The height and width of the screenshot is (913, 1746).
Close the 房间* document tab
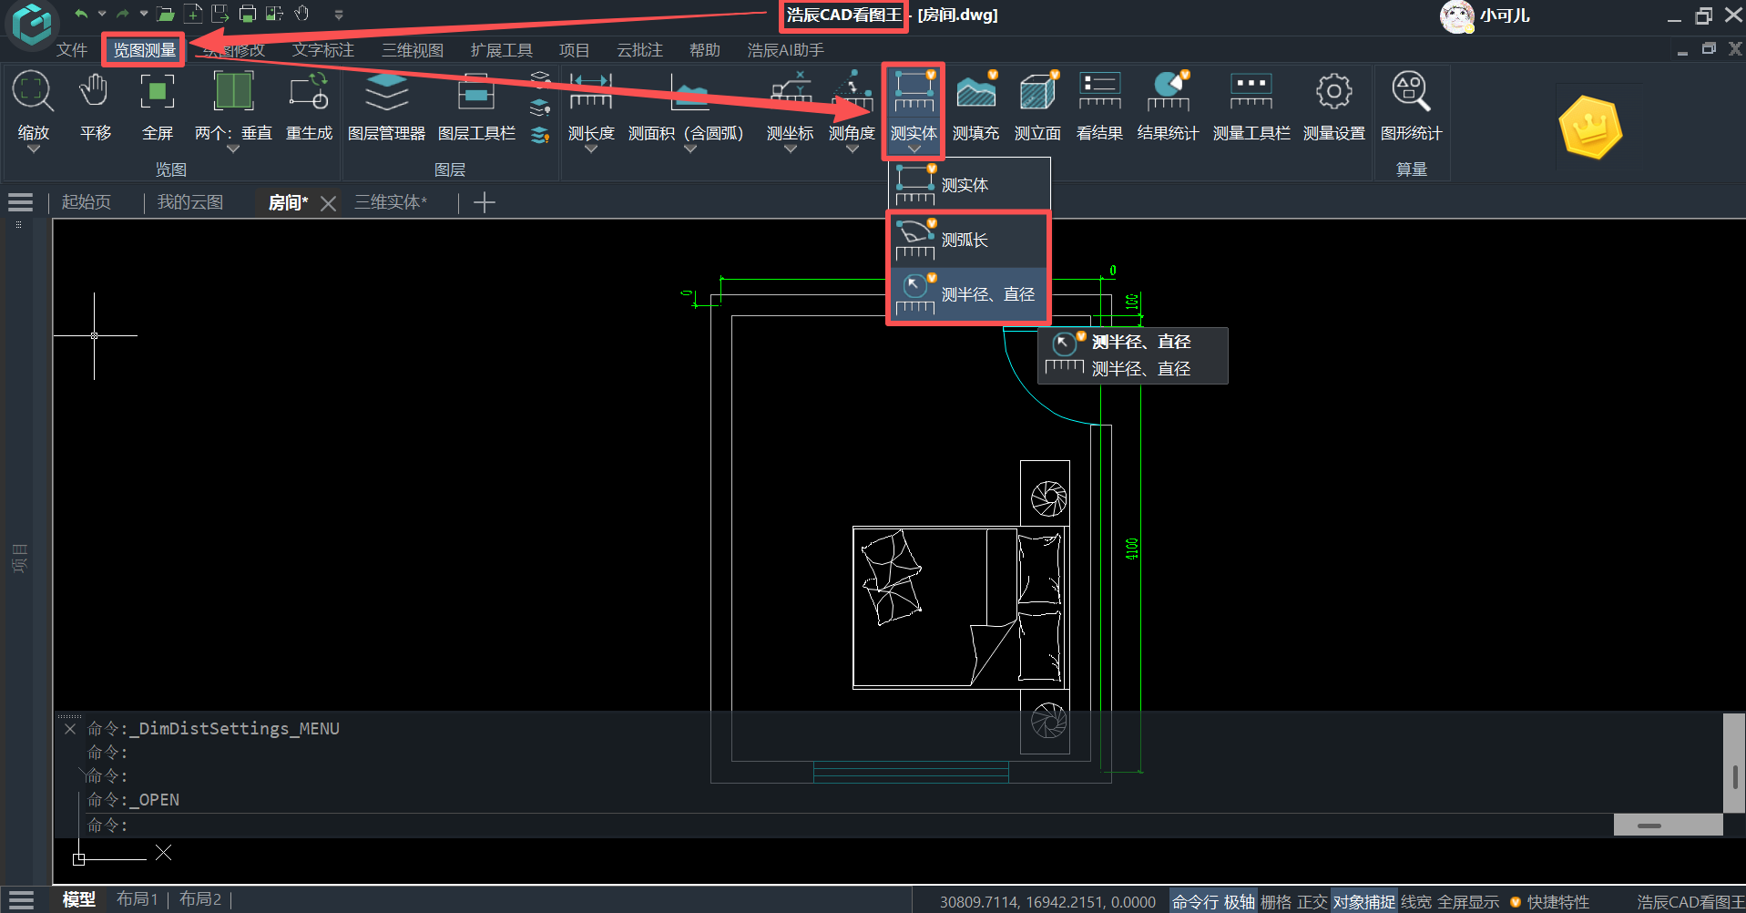click(329, 203)
